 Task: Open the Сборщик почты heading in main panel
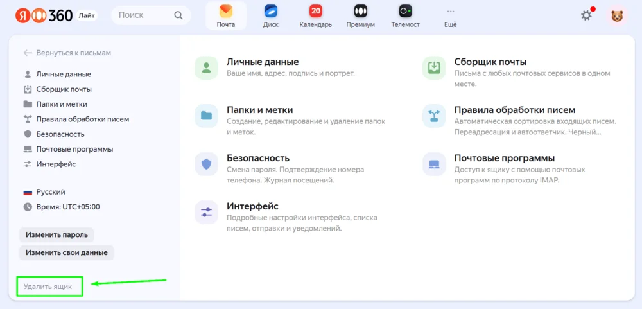(490, 62)
